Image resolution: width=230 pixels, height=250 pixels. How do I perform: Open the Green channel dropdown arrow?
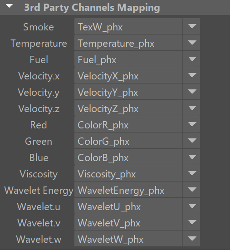pos(191,141)
